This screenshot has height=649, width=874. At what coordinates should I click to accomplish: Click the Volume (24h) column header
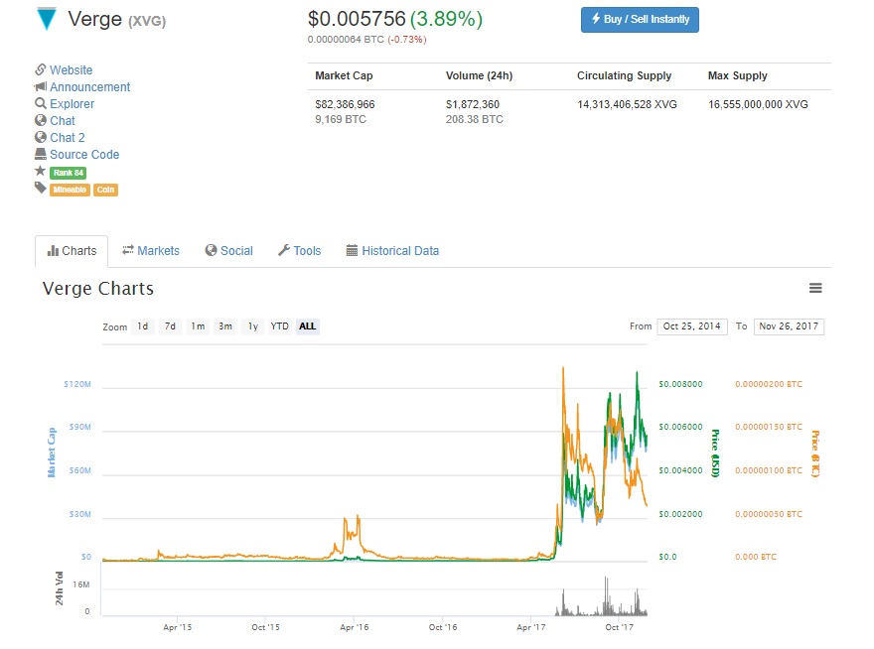click(x=480, y=75)
